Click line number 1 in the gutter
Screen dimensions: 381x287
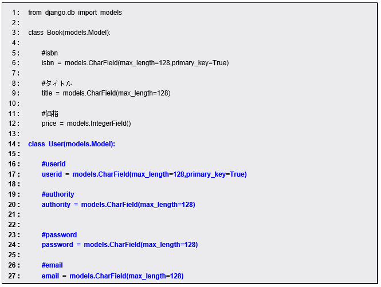pyautogui.click(x=15, y=13)
